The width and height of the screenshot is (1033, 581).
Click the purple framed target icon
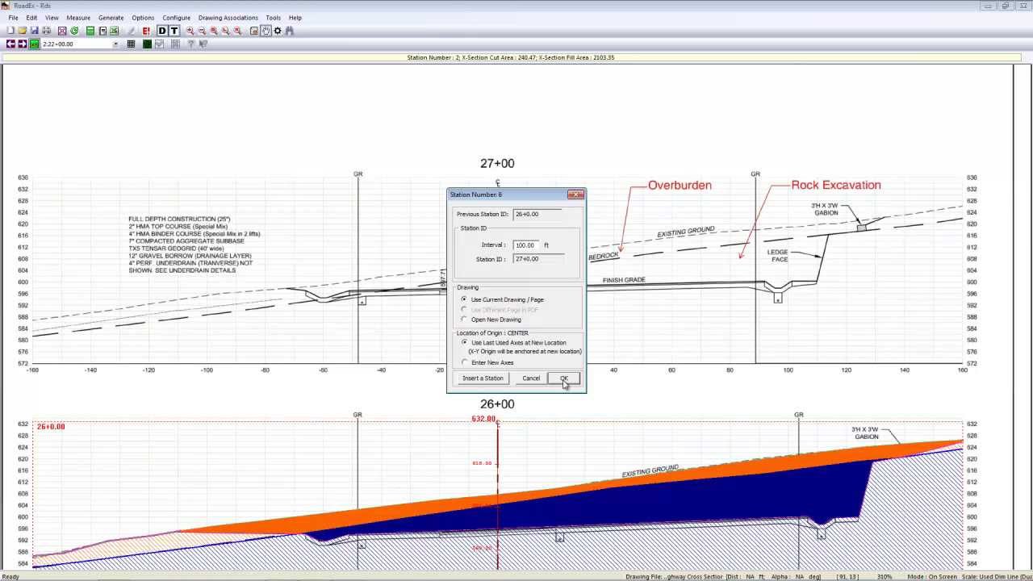[62, 31]
